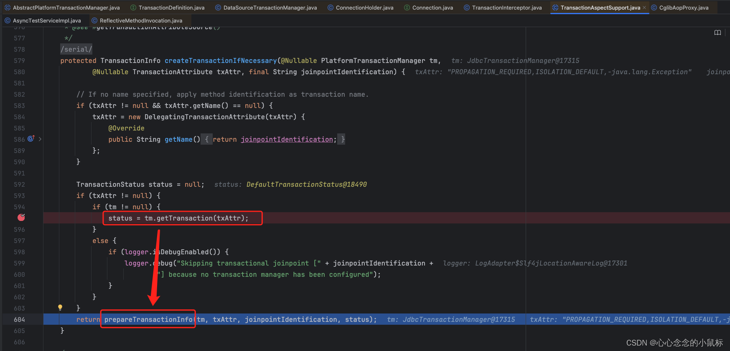Click interface icon of TransactionDefinition.java tab
This screenshot has width=730, height=351.
(x=133, y=8)
